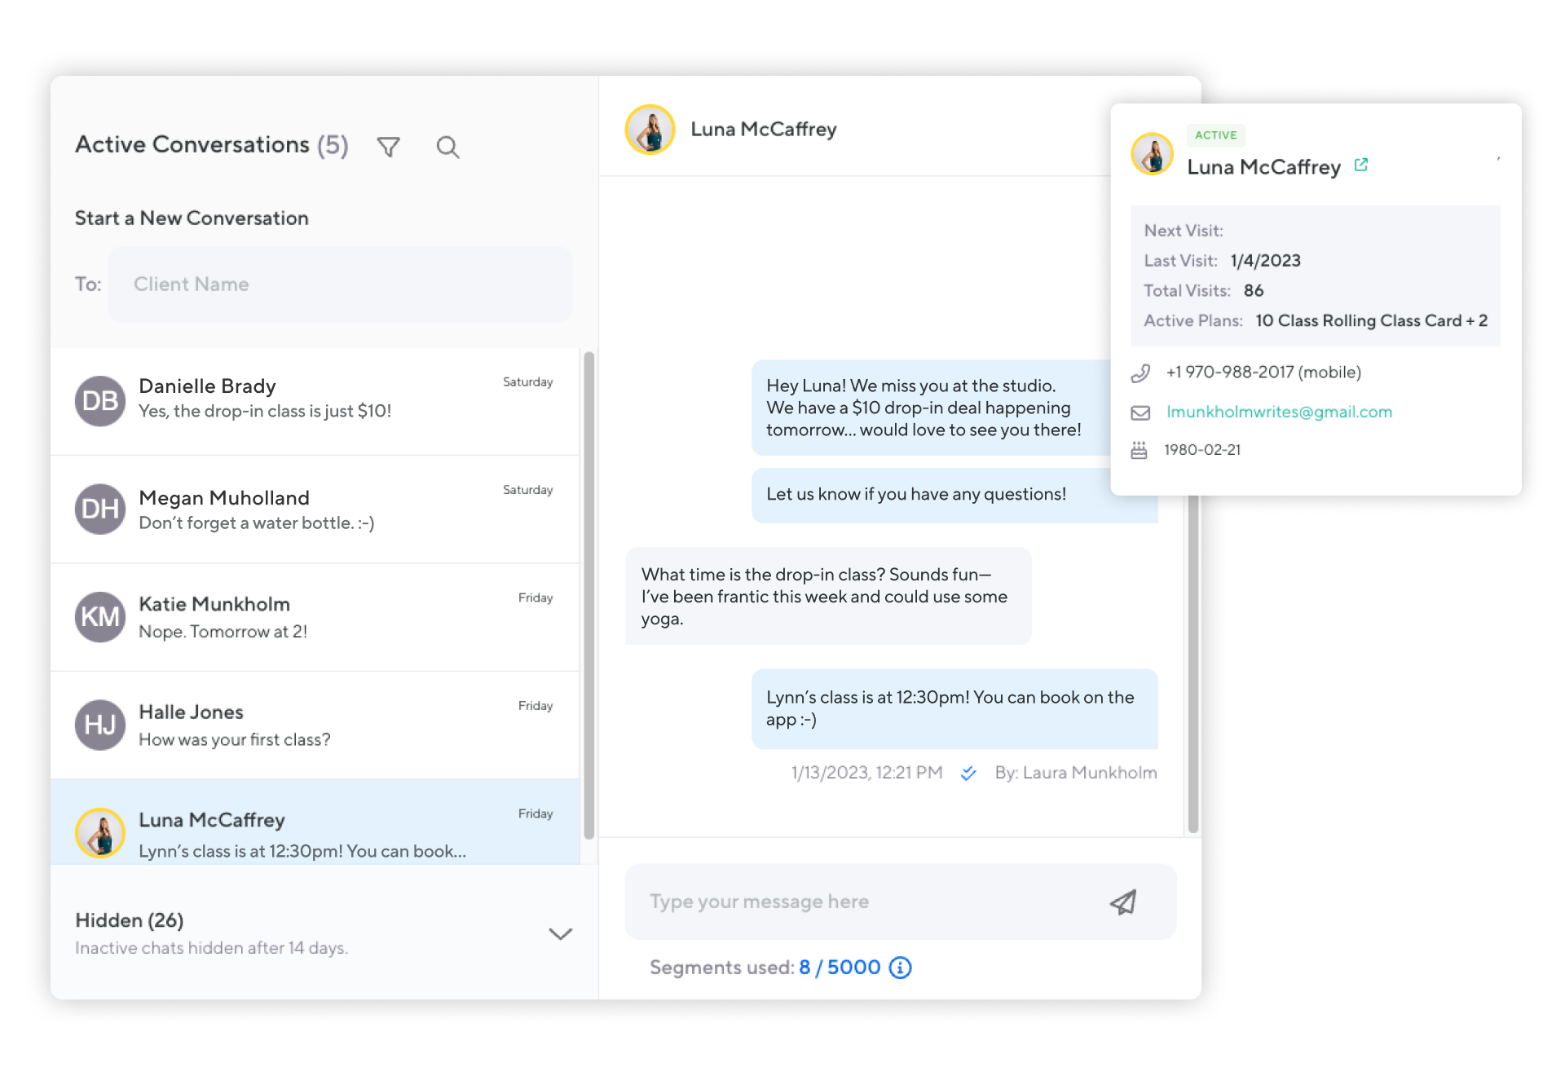Open lmunkholmwrites@gmail.com email link
The height and width of the screenshot is (1076, 1565).
[1278, 412]
